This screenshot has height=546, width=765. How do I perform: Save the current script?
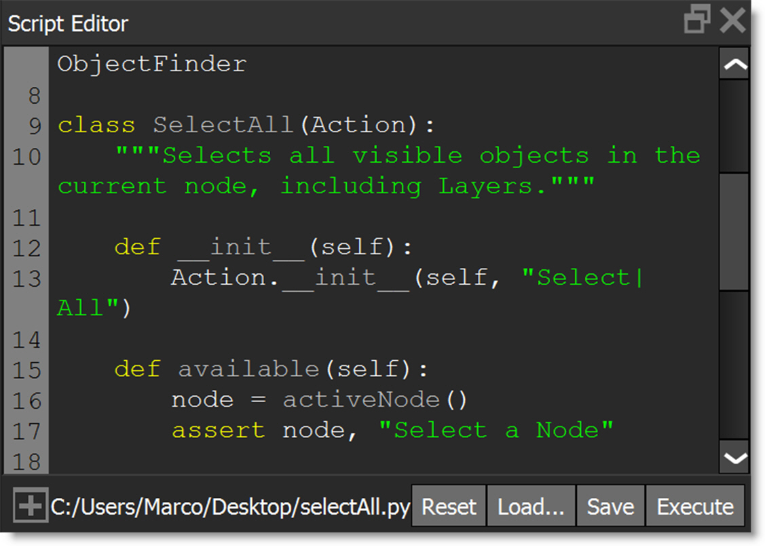[x=610, y=505]
